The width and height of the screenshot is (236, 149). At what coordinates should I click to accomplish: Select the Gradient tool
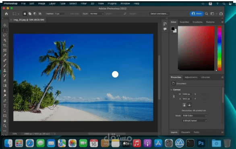point(5,86)
